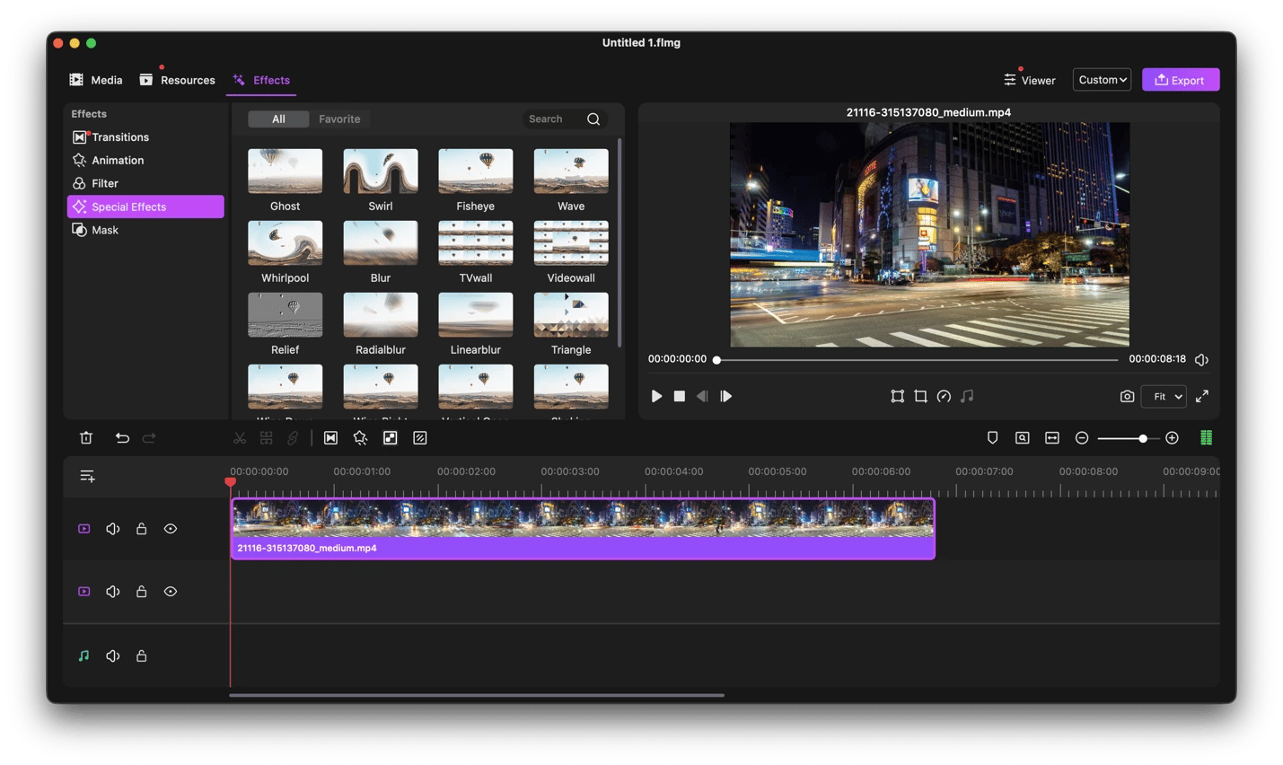Lock the audio track
1283x765 pixels.
point(141,656)
